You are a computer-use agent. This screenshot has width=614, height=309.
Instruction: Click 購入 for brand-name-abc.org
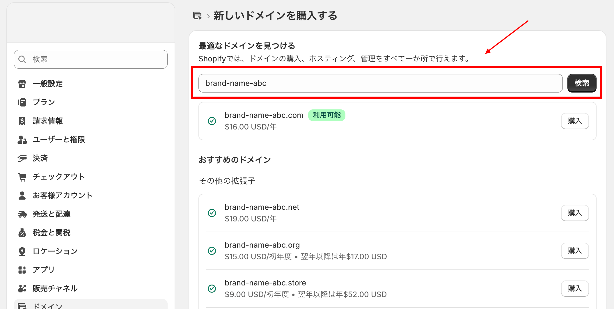pyautogui.click(x=575, y=251)
